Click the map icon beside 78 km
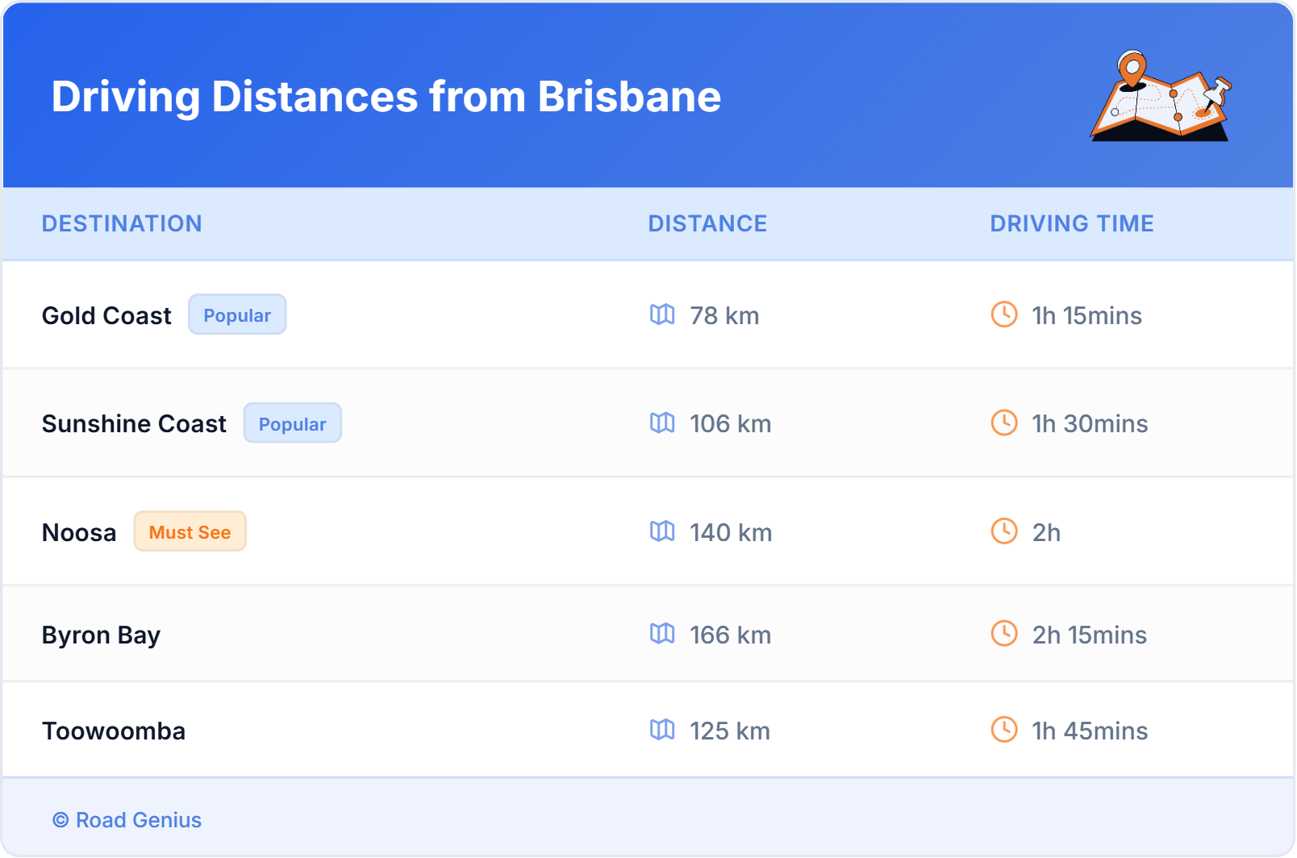 pyautogui.click(x=662, y=314)
